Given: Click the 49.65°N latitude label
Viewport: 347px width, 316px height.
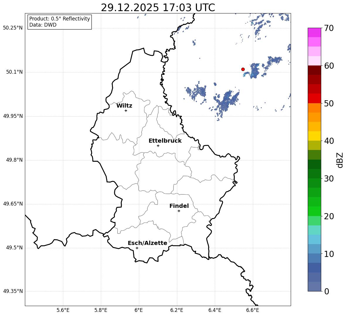Looking at the screenshot, I should (x=13, y=204).
